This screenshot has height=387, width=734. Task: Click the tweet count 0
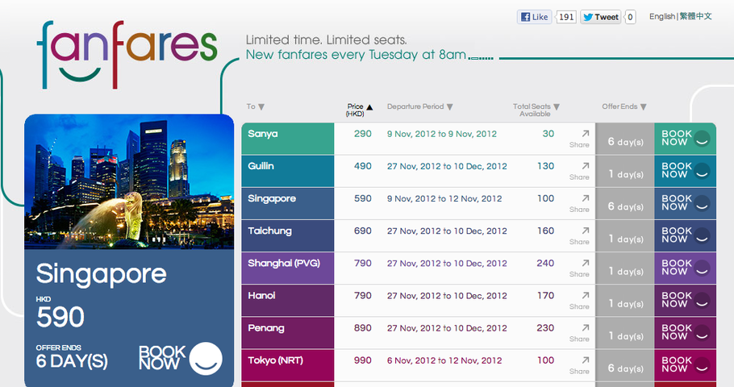[630, 17]
